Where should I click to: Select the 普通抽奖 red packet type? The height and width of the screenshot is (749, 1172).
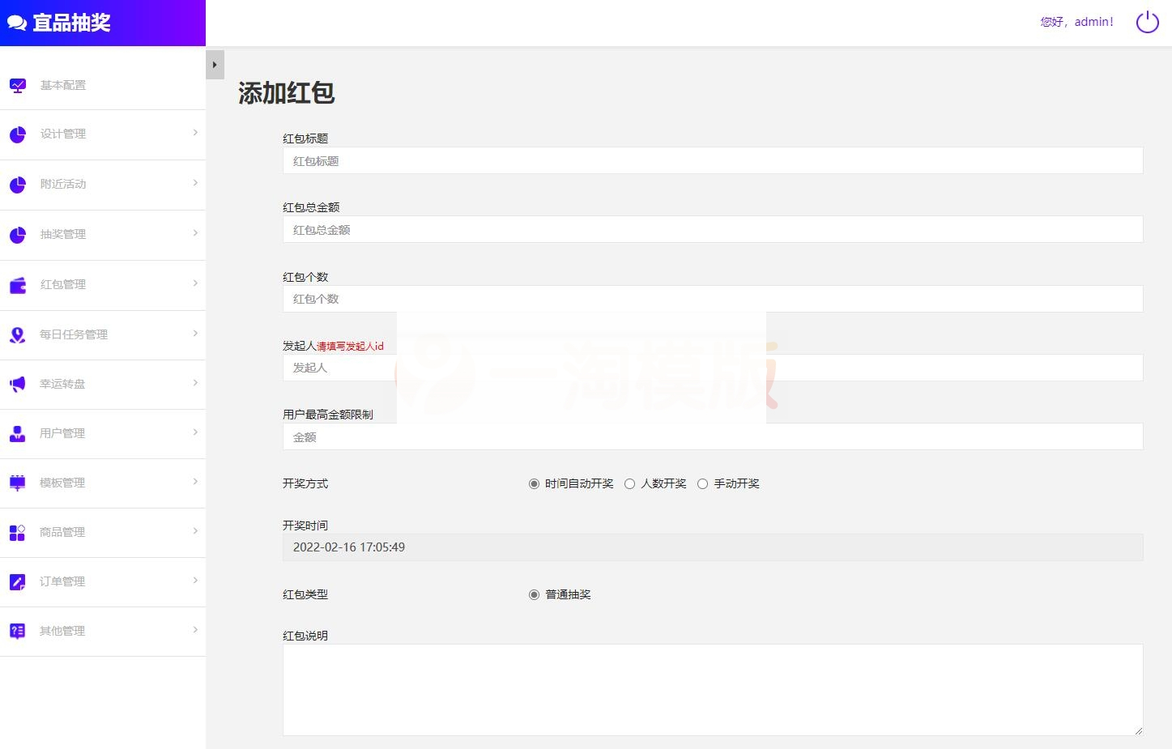[x=533, y=594]
